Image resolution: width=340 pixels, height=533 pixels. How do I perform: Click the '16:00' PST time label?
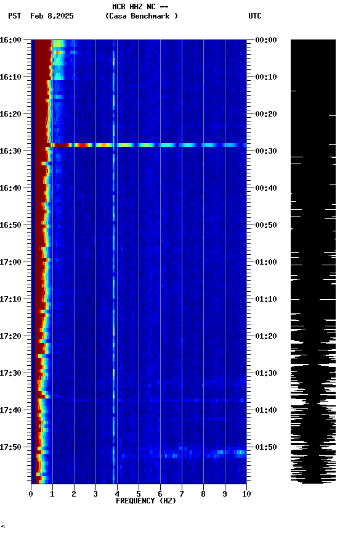point(10,40)
